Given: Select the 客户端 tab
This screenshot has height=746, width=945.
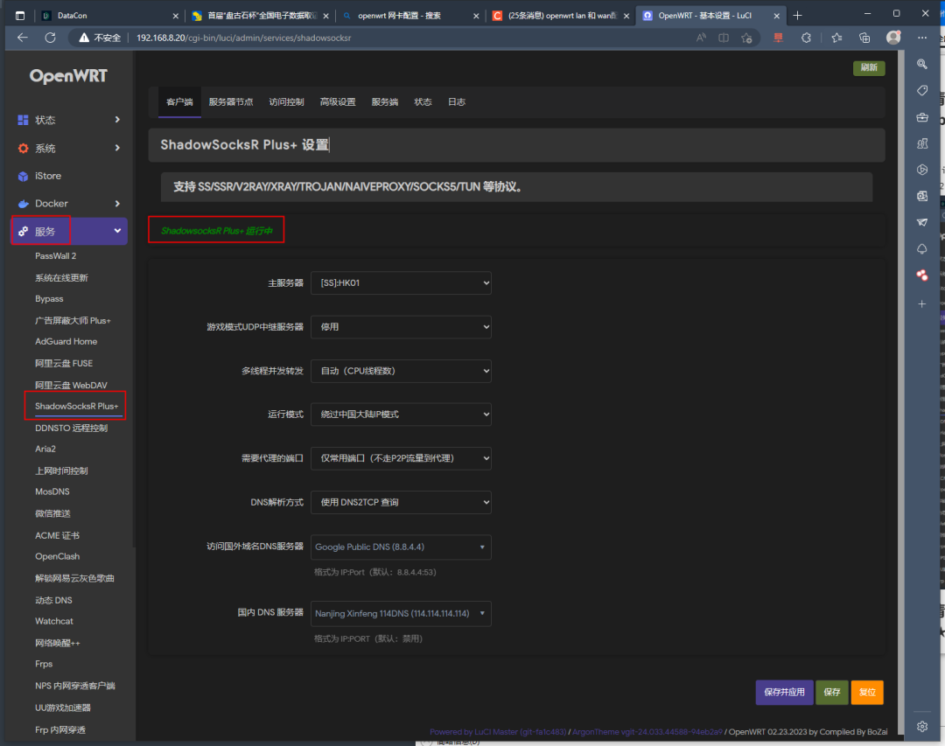Looking at the screenshot, I should point(179,101).
